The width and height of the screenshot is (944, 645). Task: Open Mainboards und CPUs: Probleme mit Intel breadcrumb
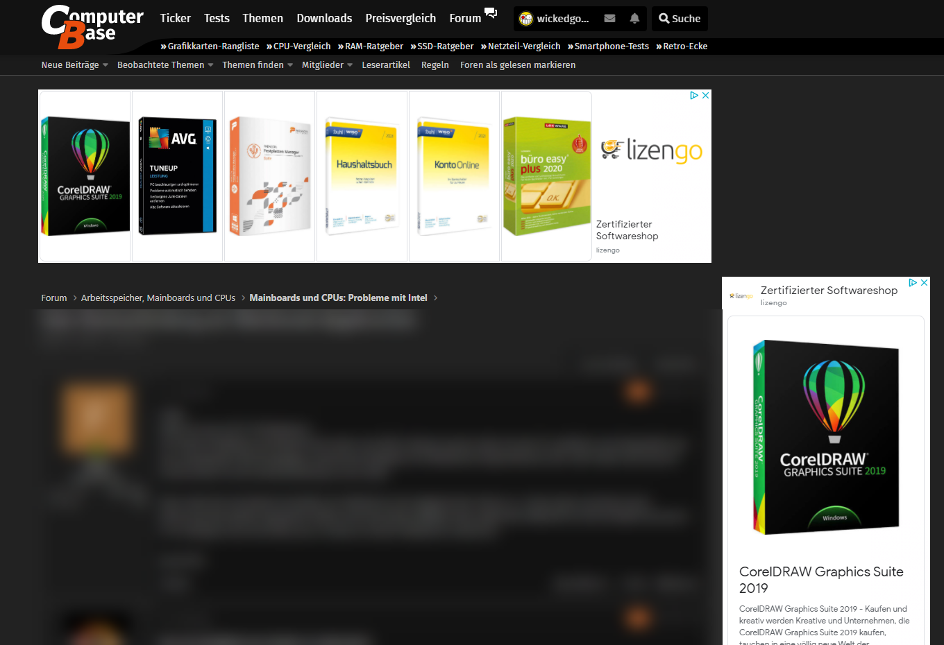[x=338, y=298]
